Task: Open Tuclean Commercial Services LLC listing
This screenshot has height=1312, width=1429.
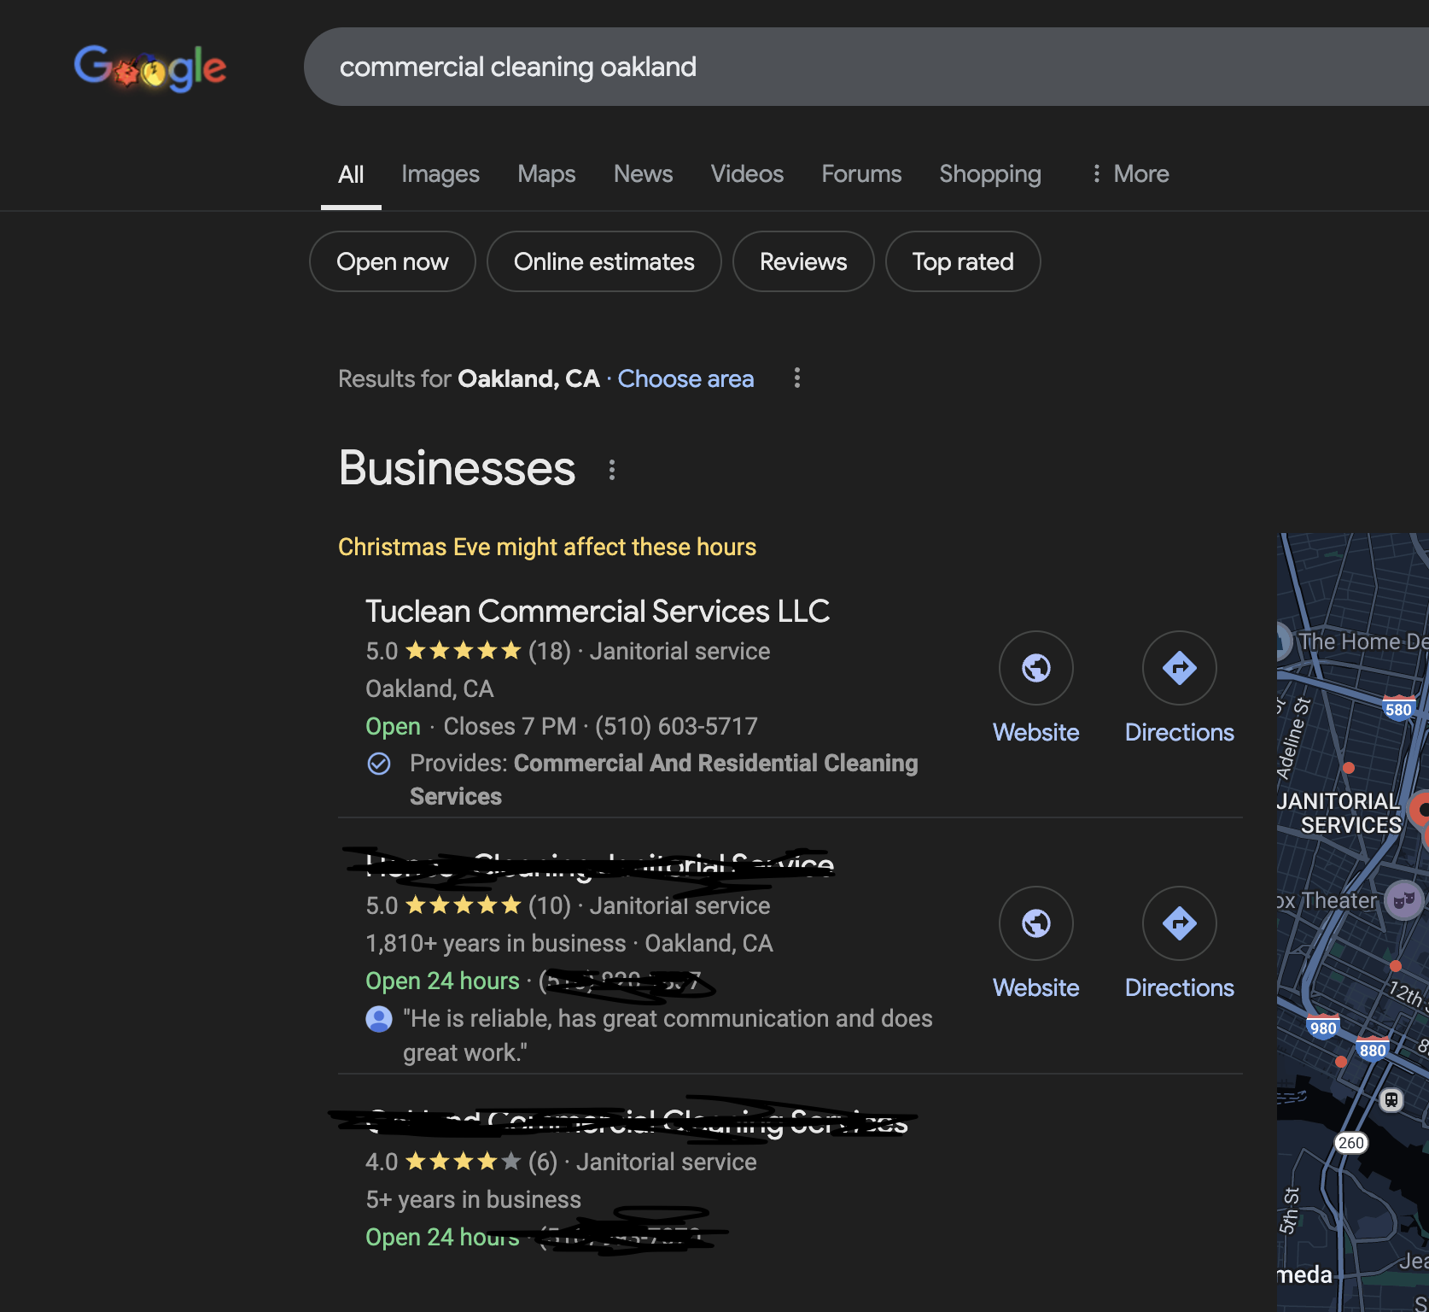Action: [x=598, y=612]
